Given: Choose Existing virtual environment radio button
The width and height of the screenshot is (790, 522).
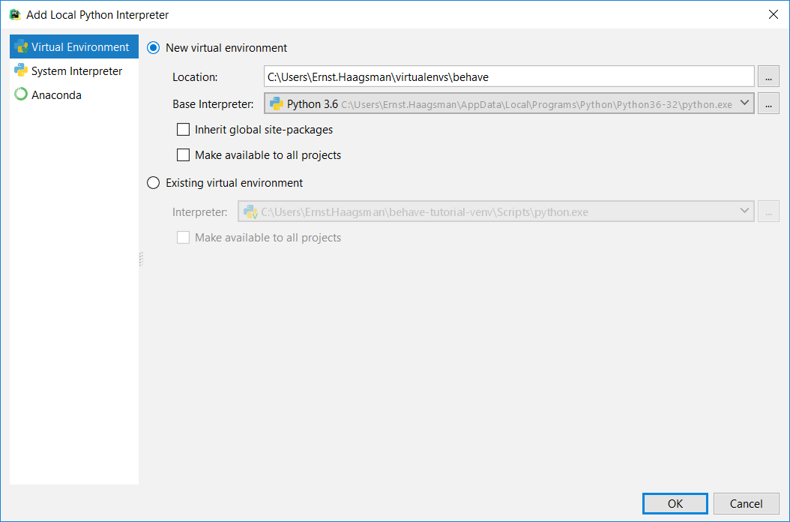Looking at the screenshot, I should [153, 182].
